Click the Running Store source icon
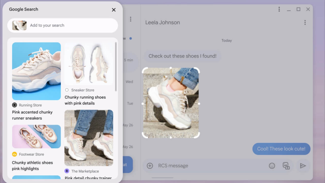 point(14,105)
